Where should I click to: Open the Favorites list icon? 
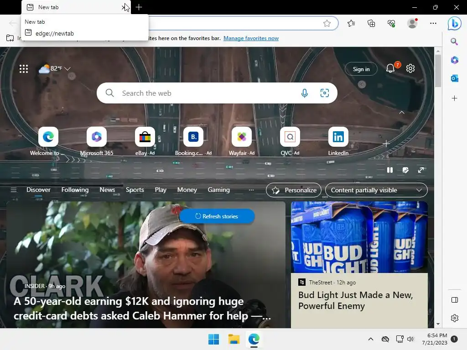(351, 23)
